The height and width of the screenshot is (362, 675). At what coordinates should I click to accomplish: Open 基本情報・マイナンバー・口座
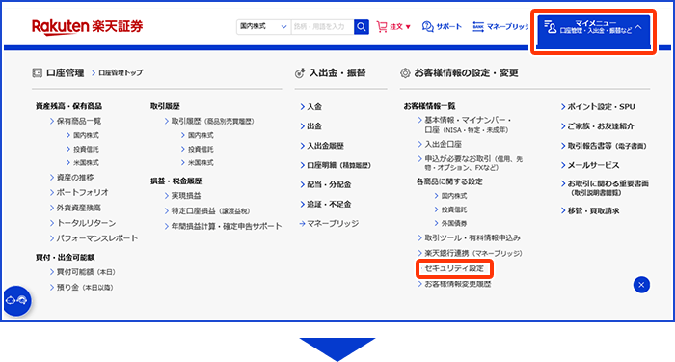[465, 125]
